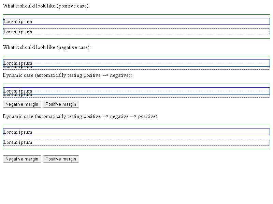
Task: Click the negative case heading text
Action: pos(47,47)
